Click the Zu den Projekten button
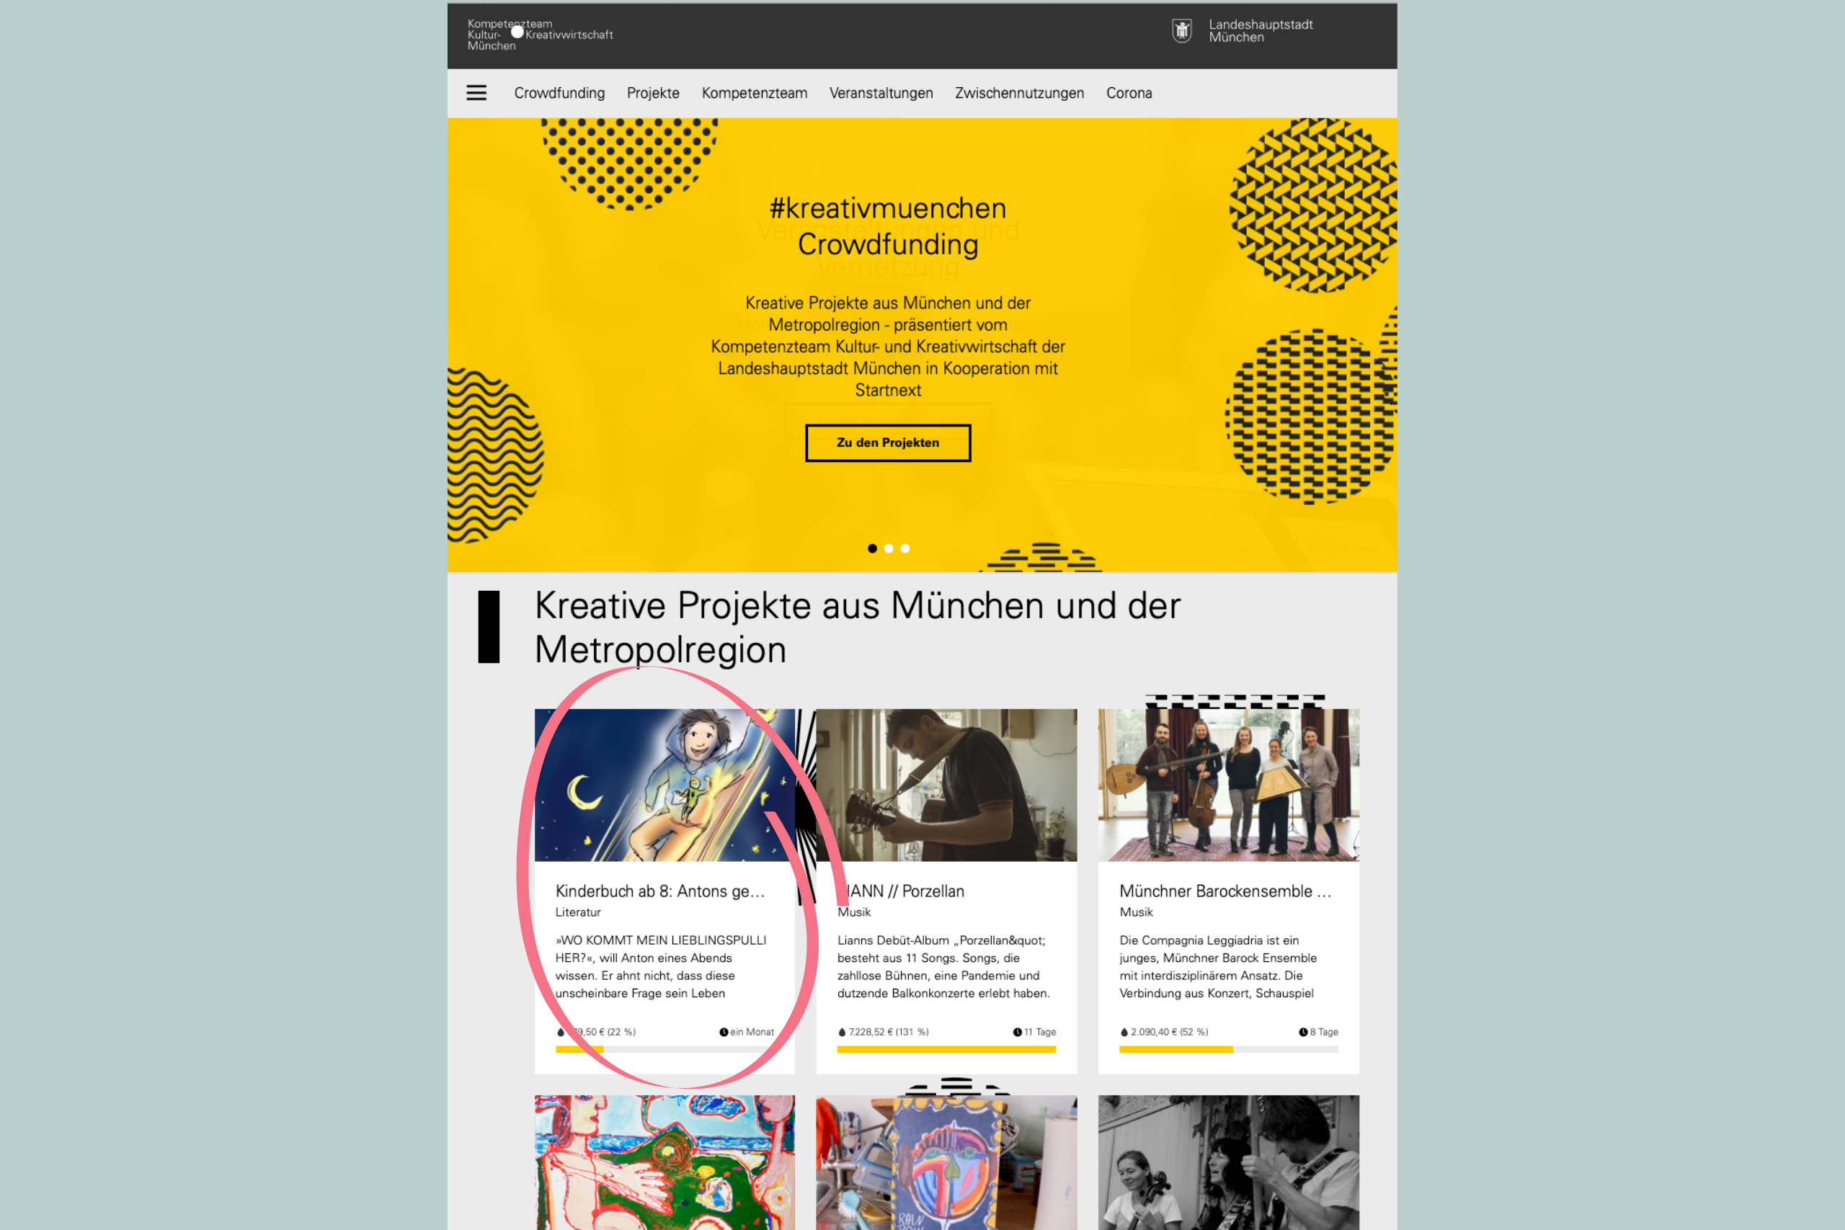Screen dimensions: 1845x1230 point(888,442)
